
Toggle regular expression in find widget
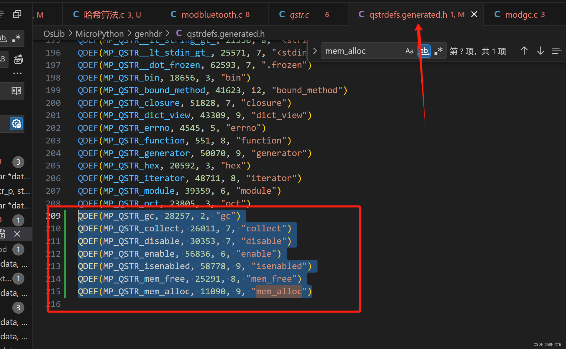(438, 51)
